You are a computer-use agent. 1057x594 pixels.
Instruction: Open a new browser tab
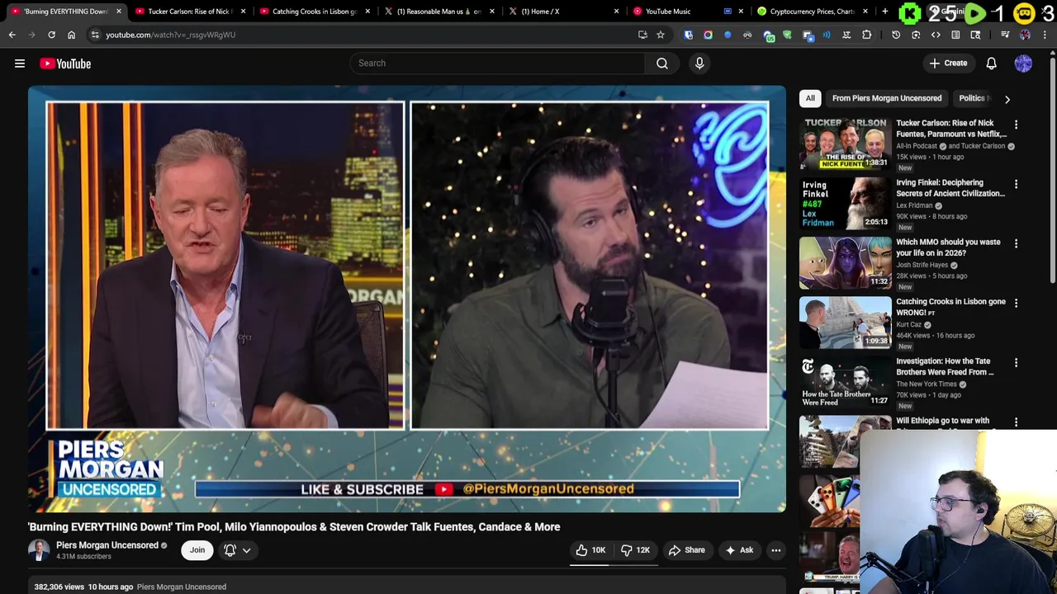pyautogui.click(x=884, y=12)
